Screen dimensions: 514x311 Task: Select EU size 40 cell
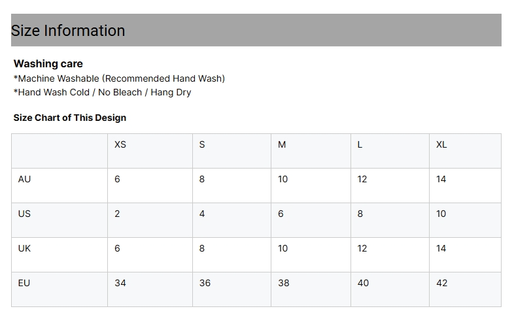pos(363,283)
